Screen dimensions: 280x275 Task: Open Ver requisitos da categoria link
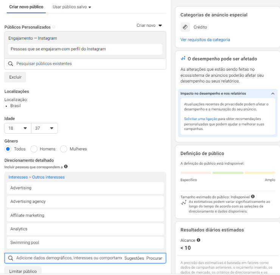click(205, 40)
